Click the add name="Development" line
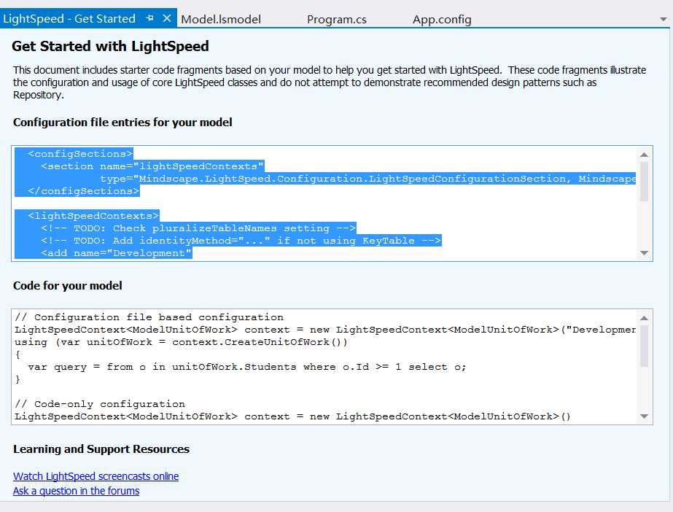The height and width of the screenshot is (512, 673). [117, 253]
